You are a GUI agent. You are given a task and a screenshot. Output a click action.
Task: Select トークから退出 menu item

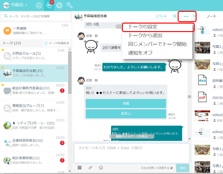pyautogui.click(x=157, y=35)
